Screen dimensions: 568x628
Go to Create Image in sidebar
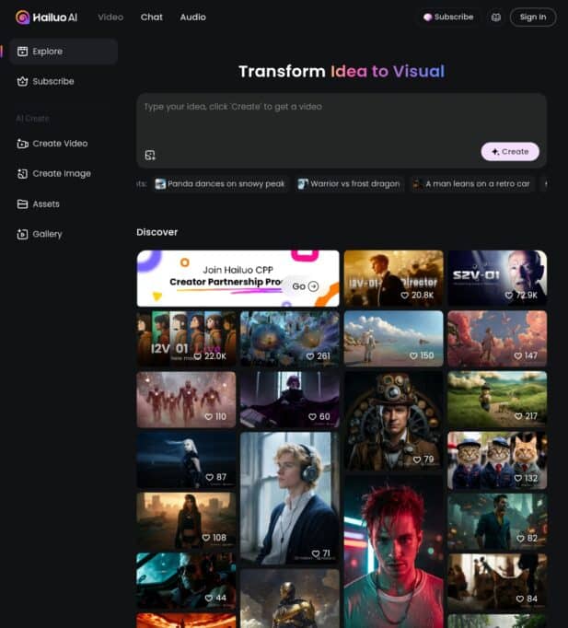click(61, 173)
